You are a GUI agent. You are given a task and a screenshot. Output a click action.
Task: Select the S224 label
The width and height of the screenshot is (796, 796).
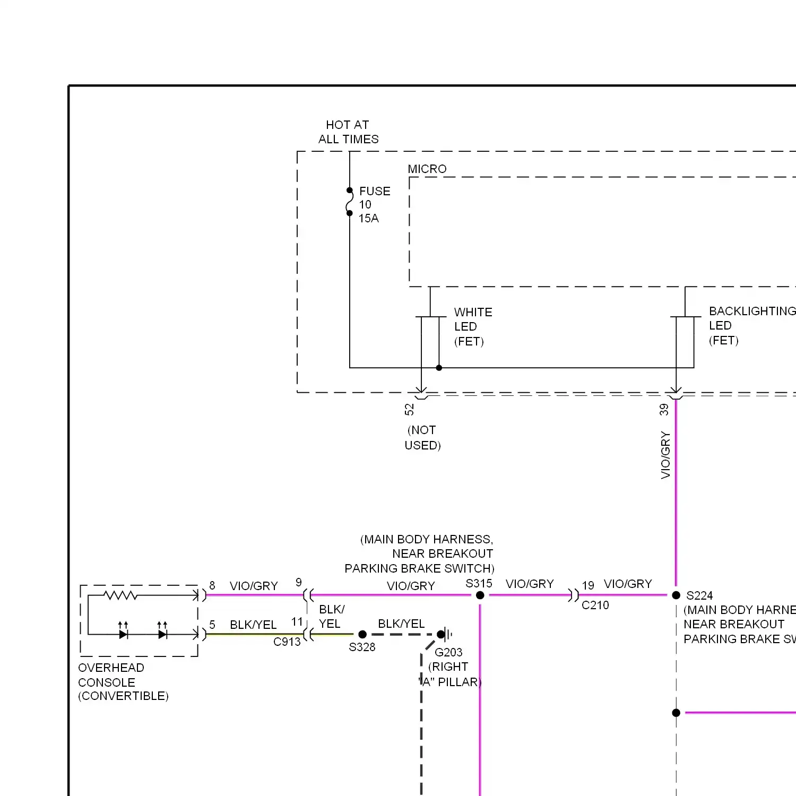(x=699, y=595)
